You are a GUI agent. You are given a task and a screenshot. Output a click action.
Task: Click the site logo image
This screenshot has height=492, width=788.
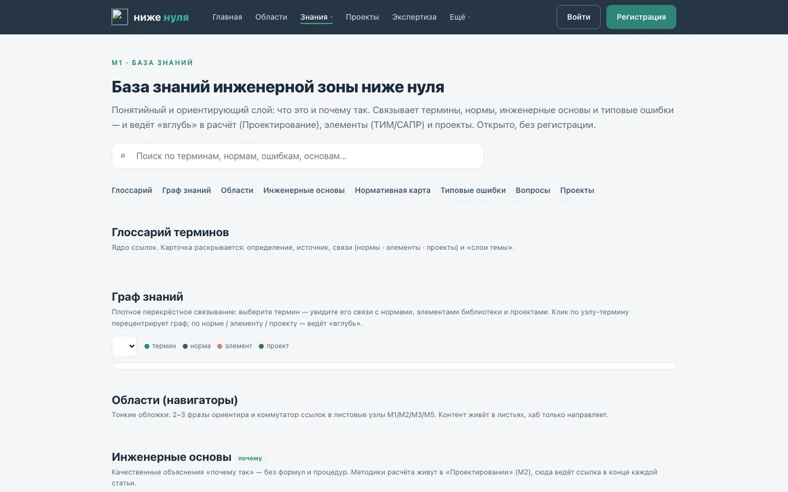pos(119,17)
